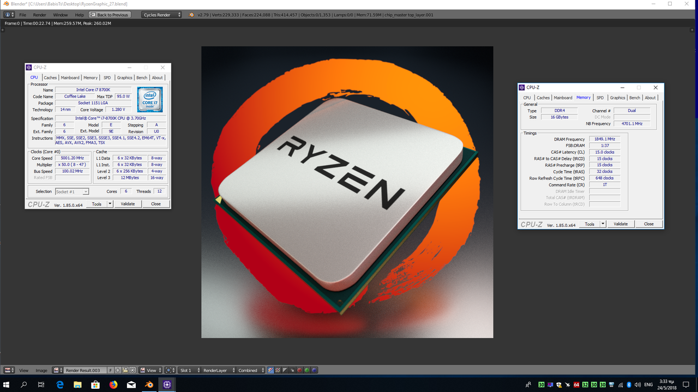Screen dimensions: 698x392
Task: Open Task View on the taskbar
Action: (x=41, y=384)
